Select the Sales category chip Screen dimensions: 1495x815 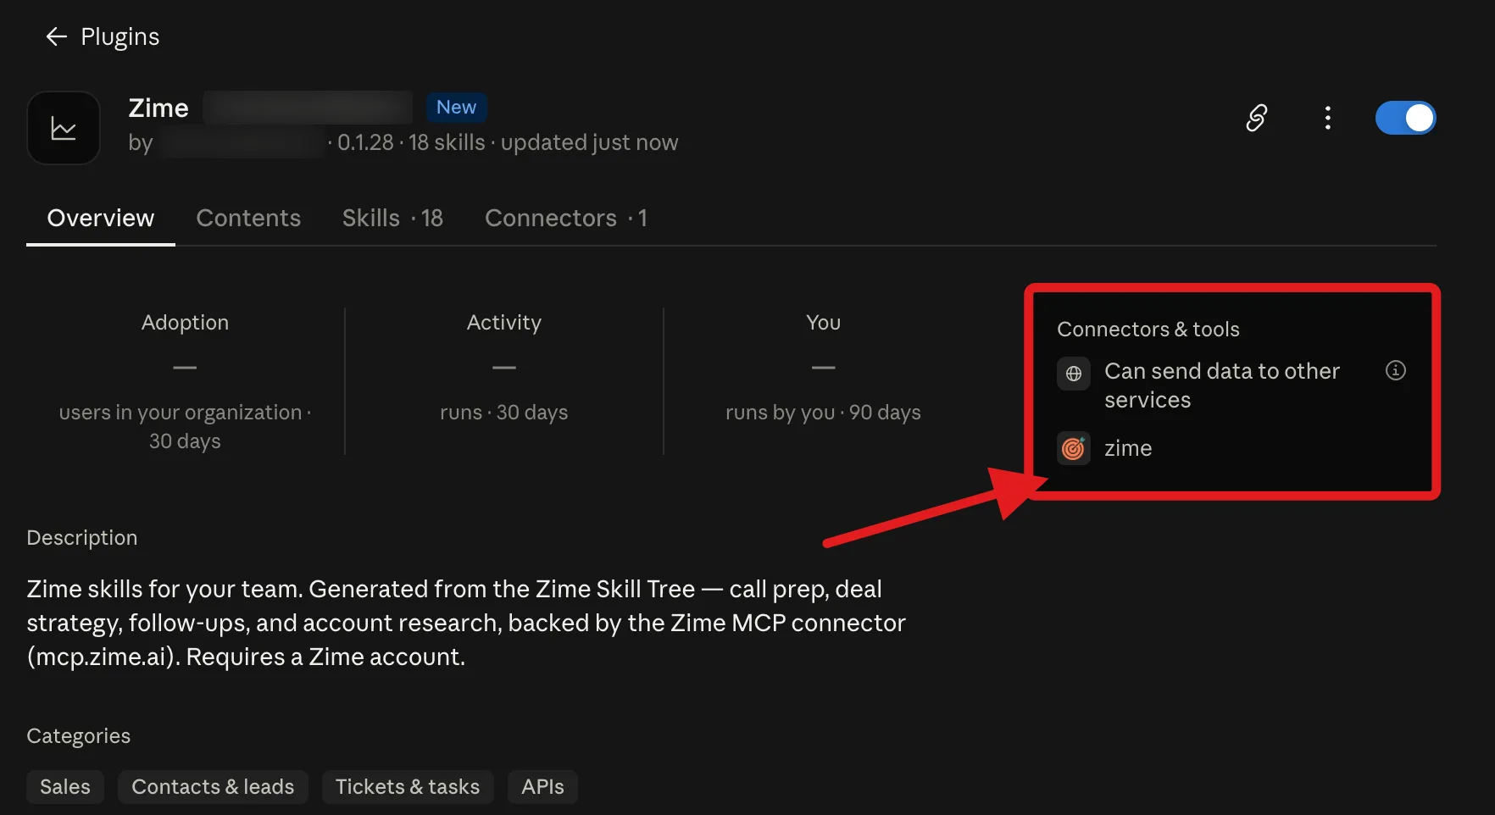pos(65,787)
